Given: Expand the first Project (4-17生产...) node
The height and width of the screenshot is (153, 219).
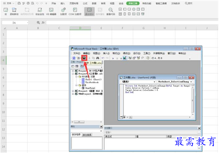Looking at the screenshot, I should 73,71.
